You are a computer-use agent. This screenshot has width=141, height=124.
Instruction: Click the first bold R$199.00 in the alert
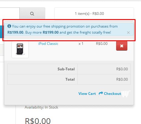15,32
